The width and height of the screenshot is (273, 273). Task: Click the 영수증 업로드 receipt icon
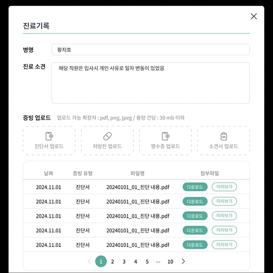click(x=165, y=136)
